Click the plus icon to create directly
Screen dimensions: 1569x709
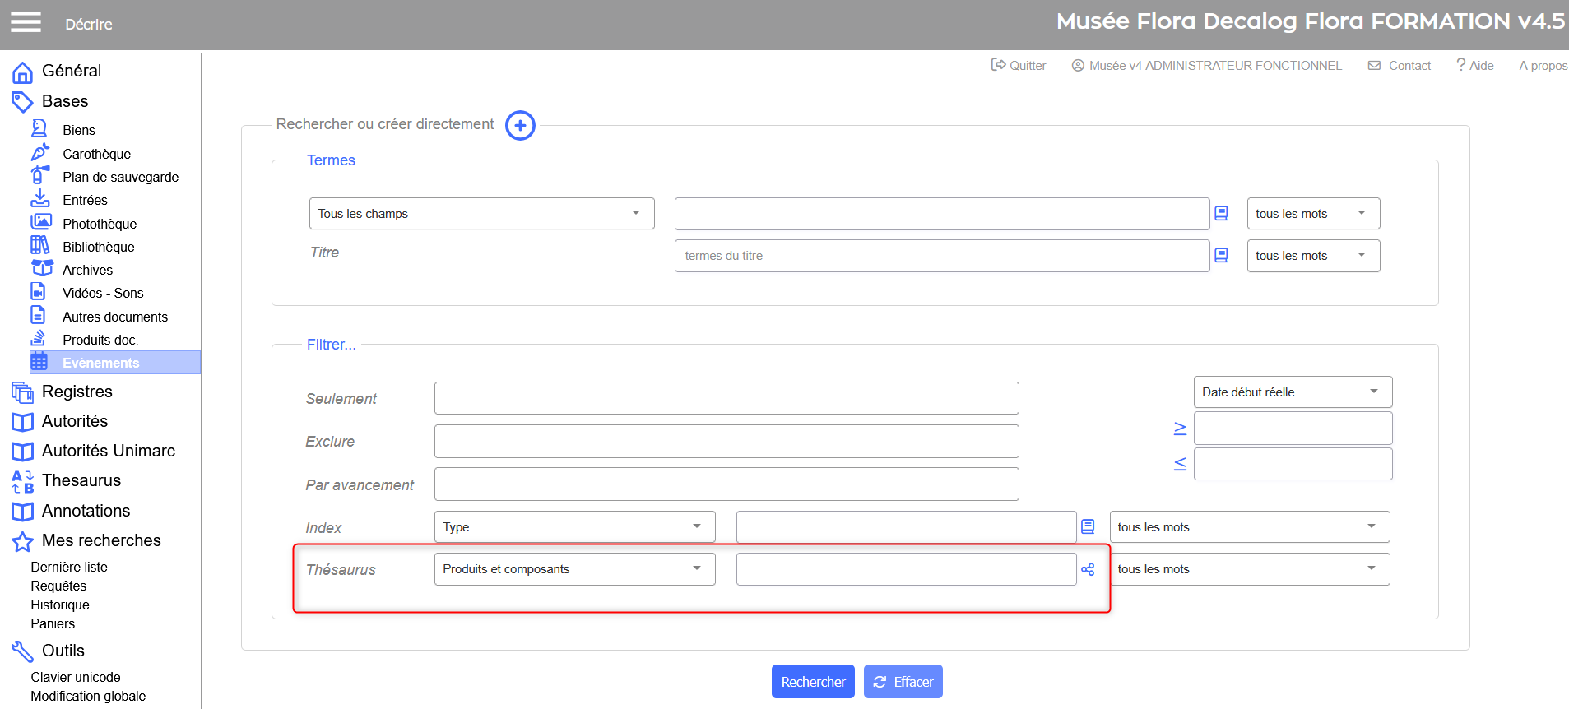[520, 126]
